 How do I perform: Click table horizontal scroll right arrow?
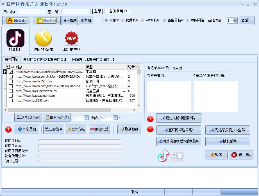click(x=134, y=110)
